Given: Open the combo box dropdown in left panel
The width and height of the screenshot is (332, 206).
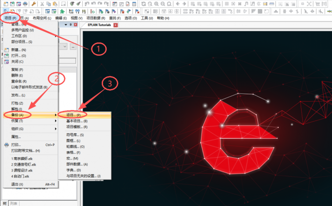Looking at the screenshot, I should pyautogui.click(x=65, y=46).
